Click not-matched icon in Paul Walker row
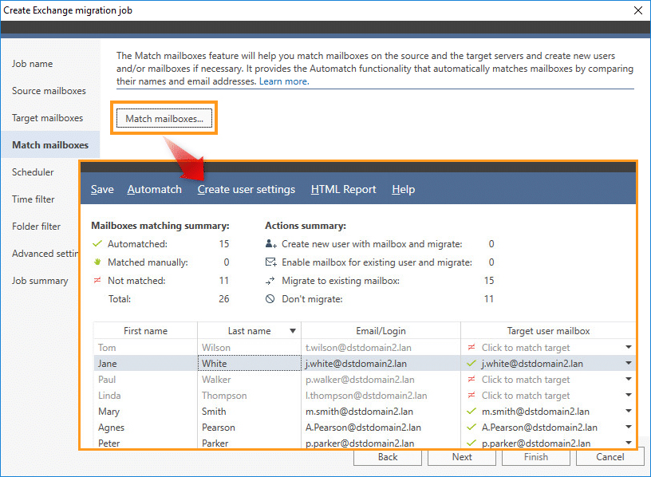Screen dimensions: 651x477 [x=471, y=379]
